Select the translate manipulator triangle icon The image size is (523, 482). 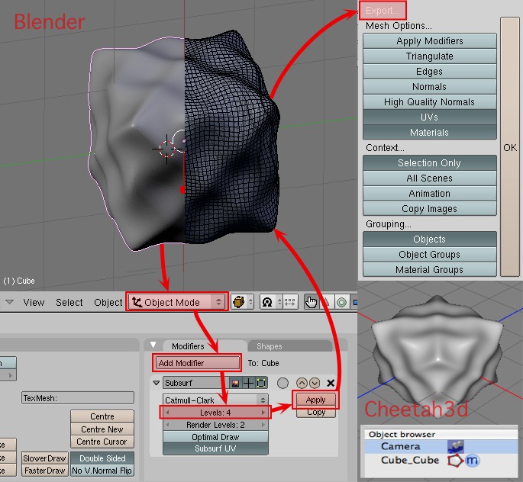click(x=326, y=303)
